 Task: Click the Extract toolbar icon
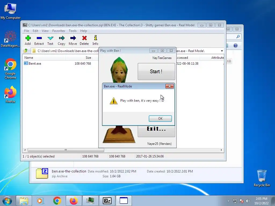[x=39, y=40]
